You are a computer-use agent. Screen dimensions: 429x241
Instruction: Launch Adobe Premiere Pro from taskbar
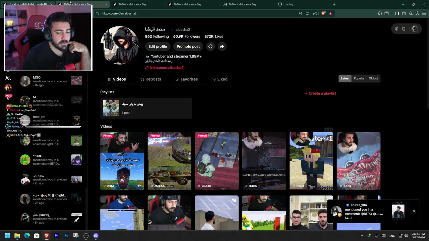tap(56, 236)
